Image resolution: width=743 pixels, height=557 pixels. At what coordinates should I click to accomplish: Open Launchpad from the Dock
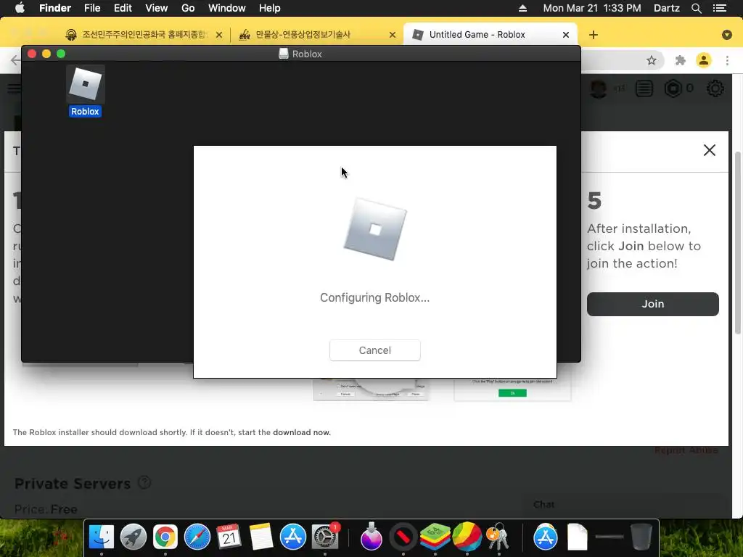pyautogui.click(x=134, y=537)
